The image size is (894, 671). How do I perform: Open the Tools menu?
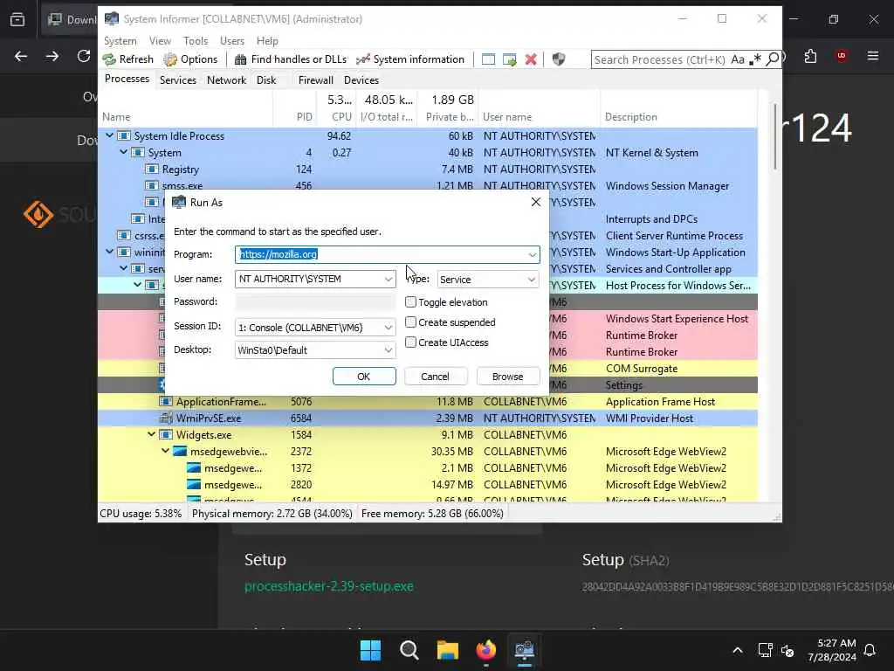click(x=196, y=40)
